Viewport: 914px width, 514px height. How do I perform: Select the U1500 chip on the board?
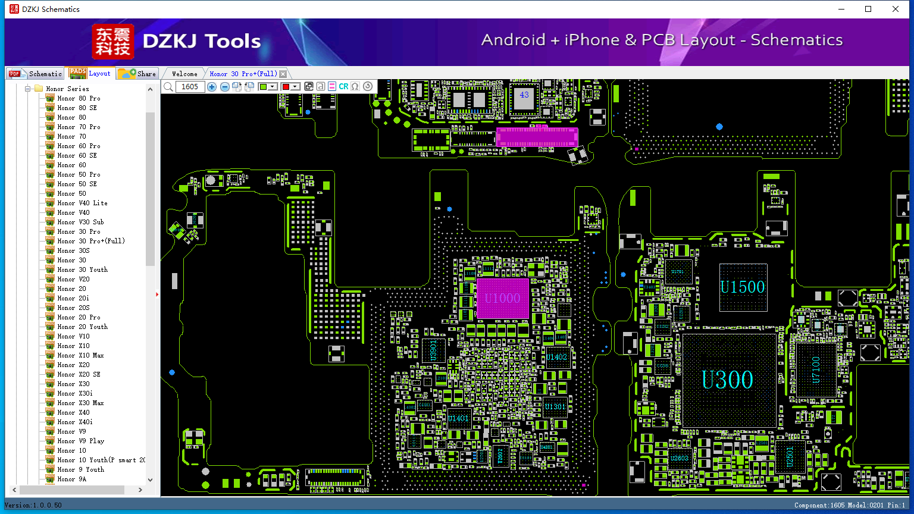coord(743,287)
